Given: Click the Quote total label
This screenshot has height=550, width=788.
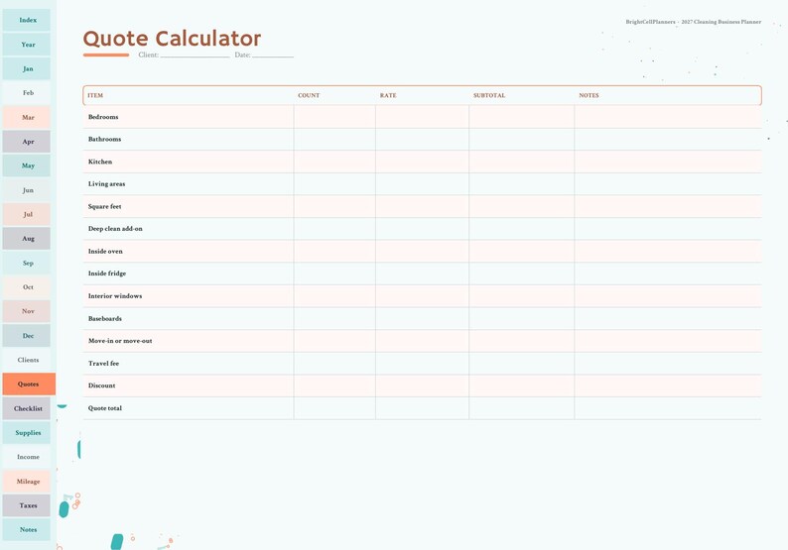Looking at the screenshot, I should point(105,408).
